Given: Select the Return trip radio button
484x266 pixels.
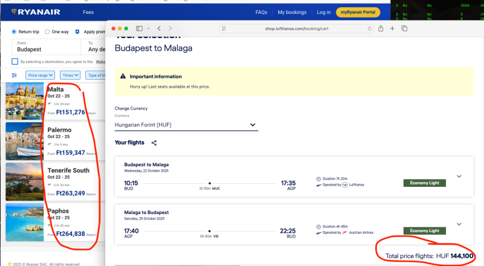Looking at the screenshot, I should [x=14, y=31].
